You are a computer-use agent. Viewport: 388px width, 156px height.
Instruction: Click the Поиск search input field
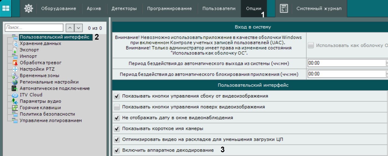click(34, 28)
